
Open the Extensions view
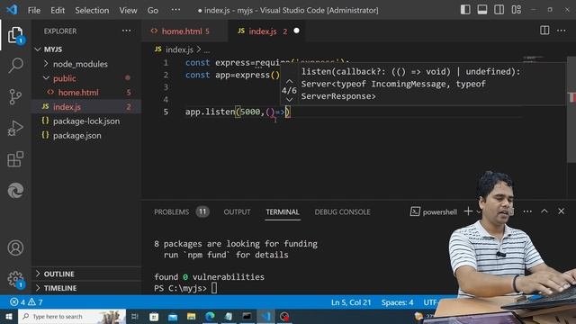[15, 159]
